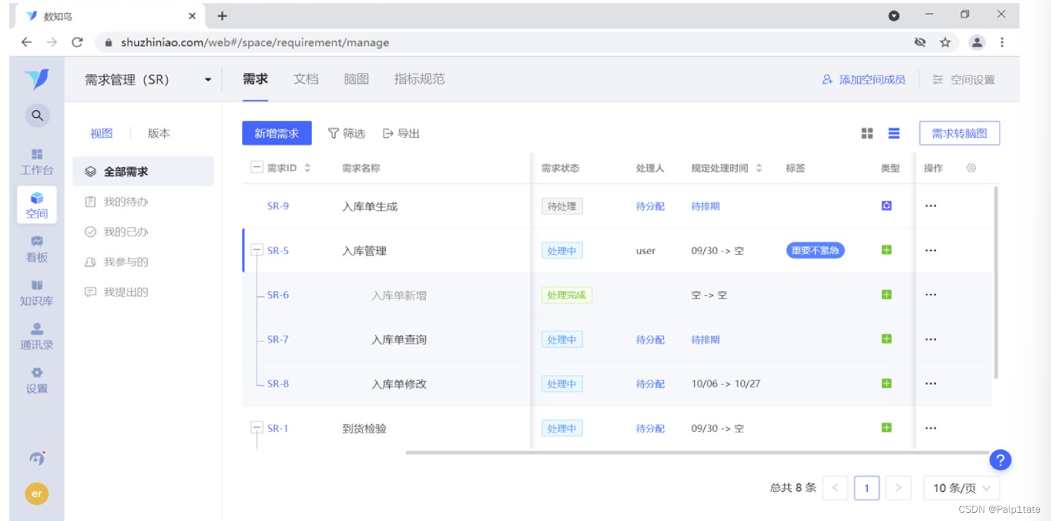Switch to the 脑图 tab
This screenshot has width=1051, height=521.
[357, 79]
